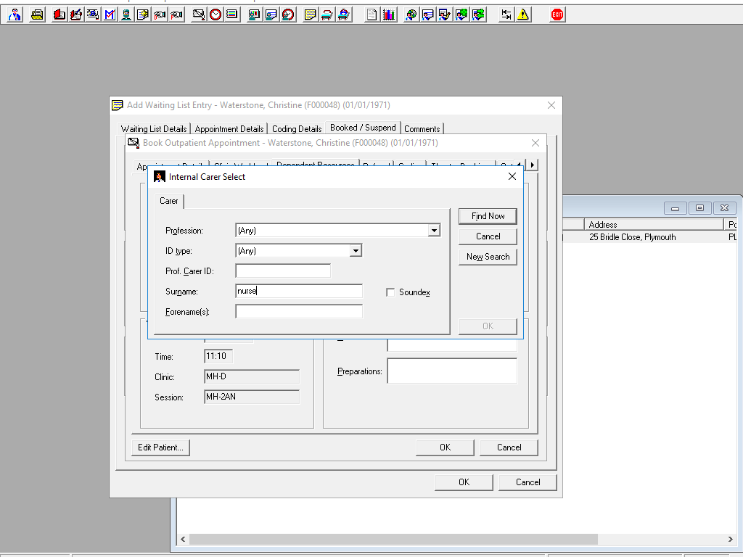Click the note with yellow starburst icon

(143, 15)
